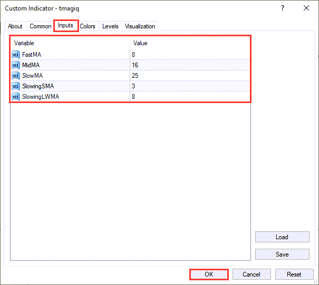Go to the Levels tab
319x285 pixels.
tap(110, 26)
